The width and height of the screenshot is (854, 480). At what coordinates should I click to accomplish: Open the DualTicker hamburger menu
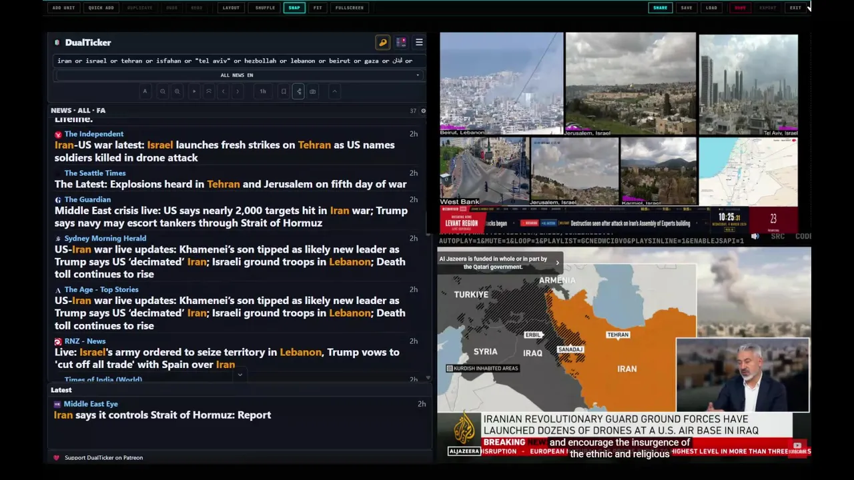point(419,43)
